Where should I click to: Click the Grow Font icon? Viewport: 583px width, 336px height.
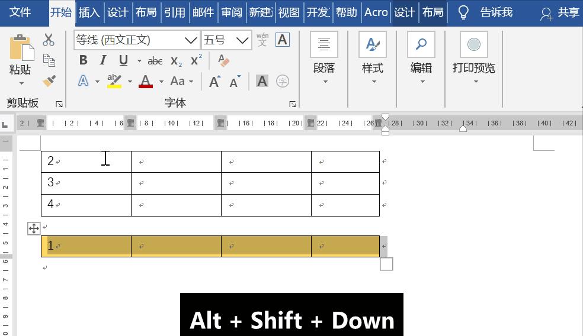[x=214, y=82]
